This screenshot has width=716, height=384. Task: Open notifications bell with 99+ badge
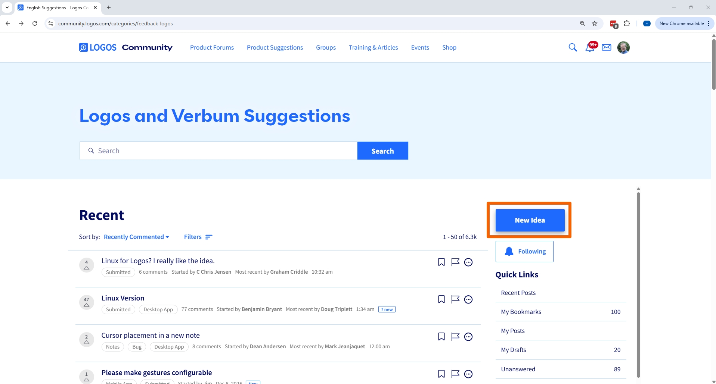(x=591, y=47)
